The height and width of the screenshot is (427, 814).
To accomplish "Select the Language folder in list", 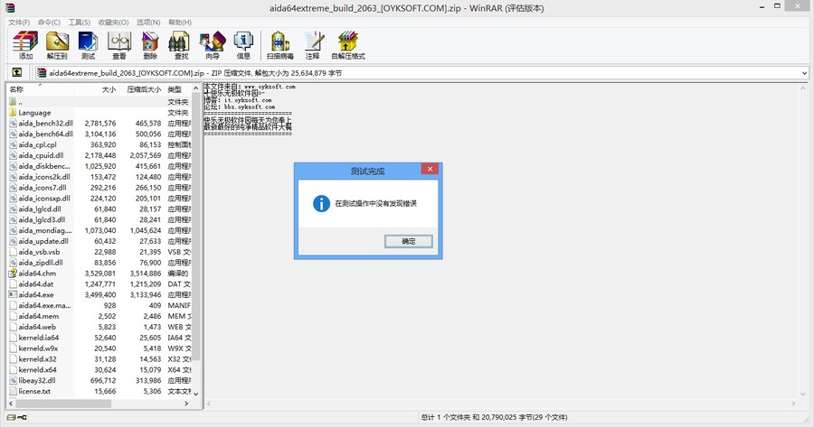I will [x=34, y=113].
